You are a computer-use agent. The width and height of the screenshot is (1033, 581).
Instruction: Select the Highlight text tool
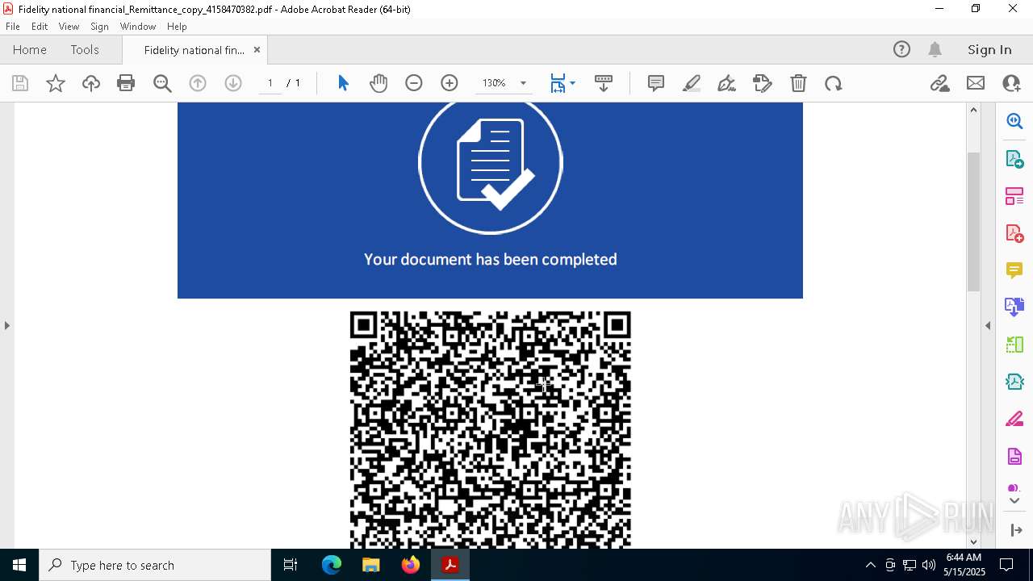tap(692, 83)
